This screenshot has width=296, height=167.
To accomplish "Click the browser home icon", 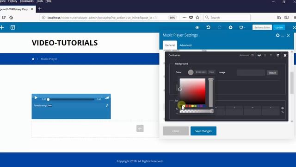I will tap(11, 18).
